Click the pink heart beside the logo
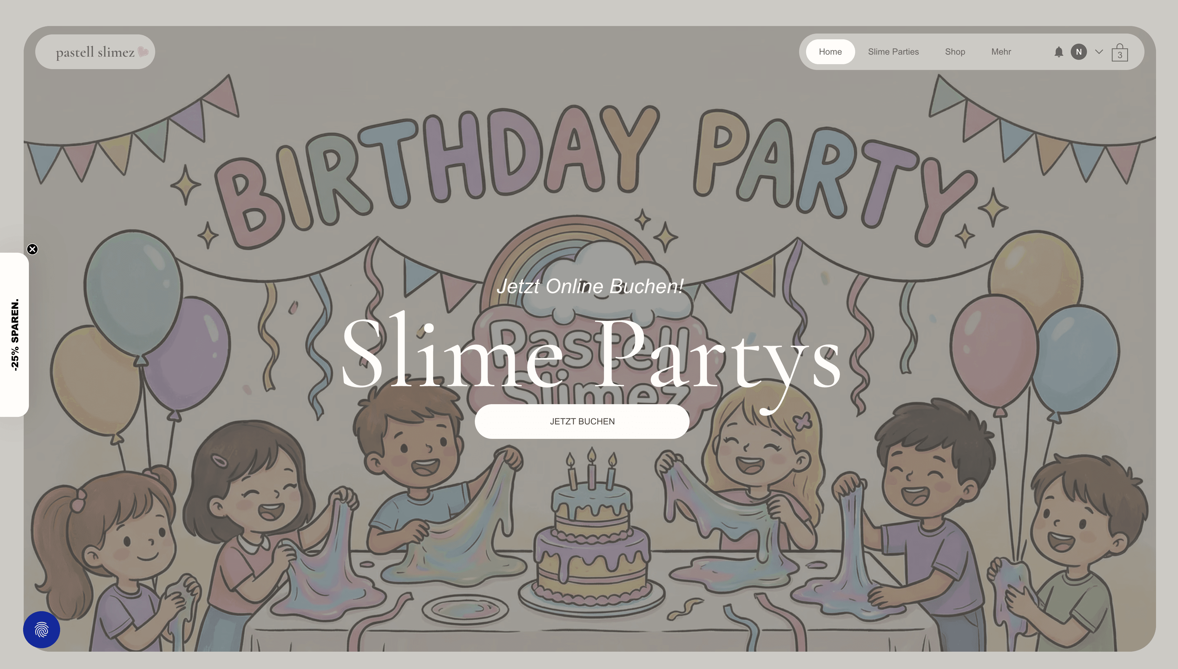 pos(143,51)
